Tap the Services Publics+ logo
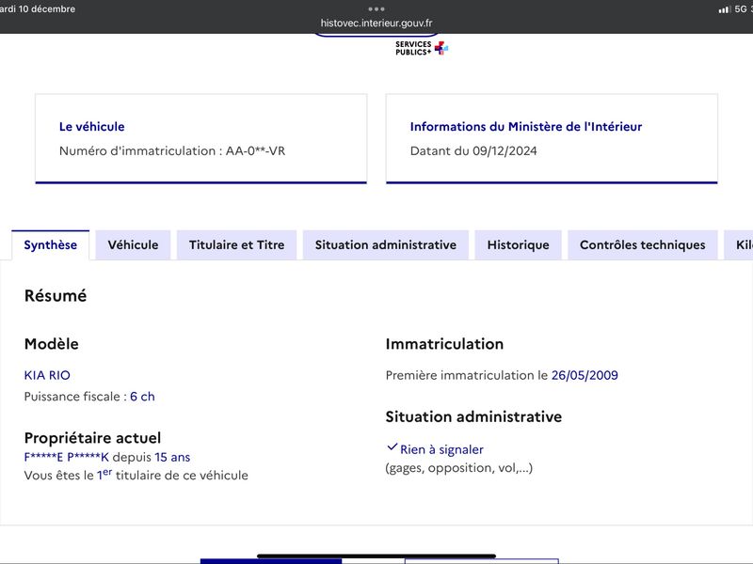This screenshot has width=753, height=564. [x=422, y=48]
